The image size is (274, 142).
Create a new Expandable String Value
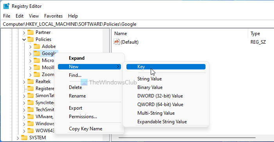click(x=166, y=122)
